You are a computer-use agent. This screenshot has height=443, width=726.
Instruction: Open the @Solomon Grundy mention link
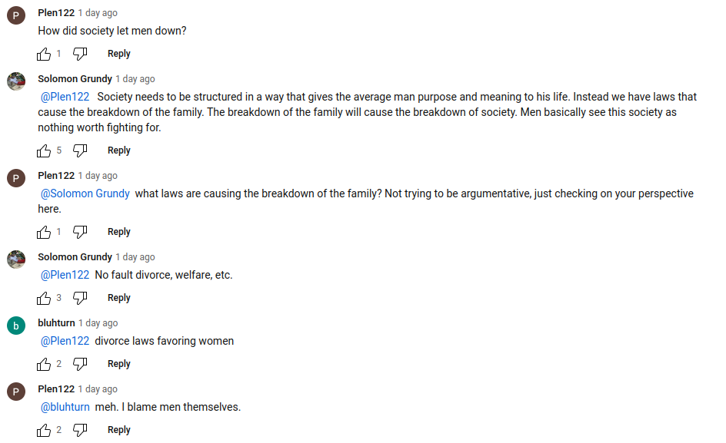point(85,193)
